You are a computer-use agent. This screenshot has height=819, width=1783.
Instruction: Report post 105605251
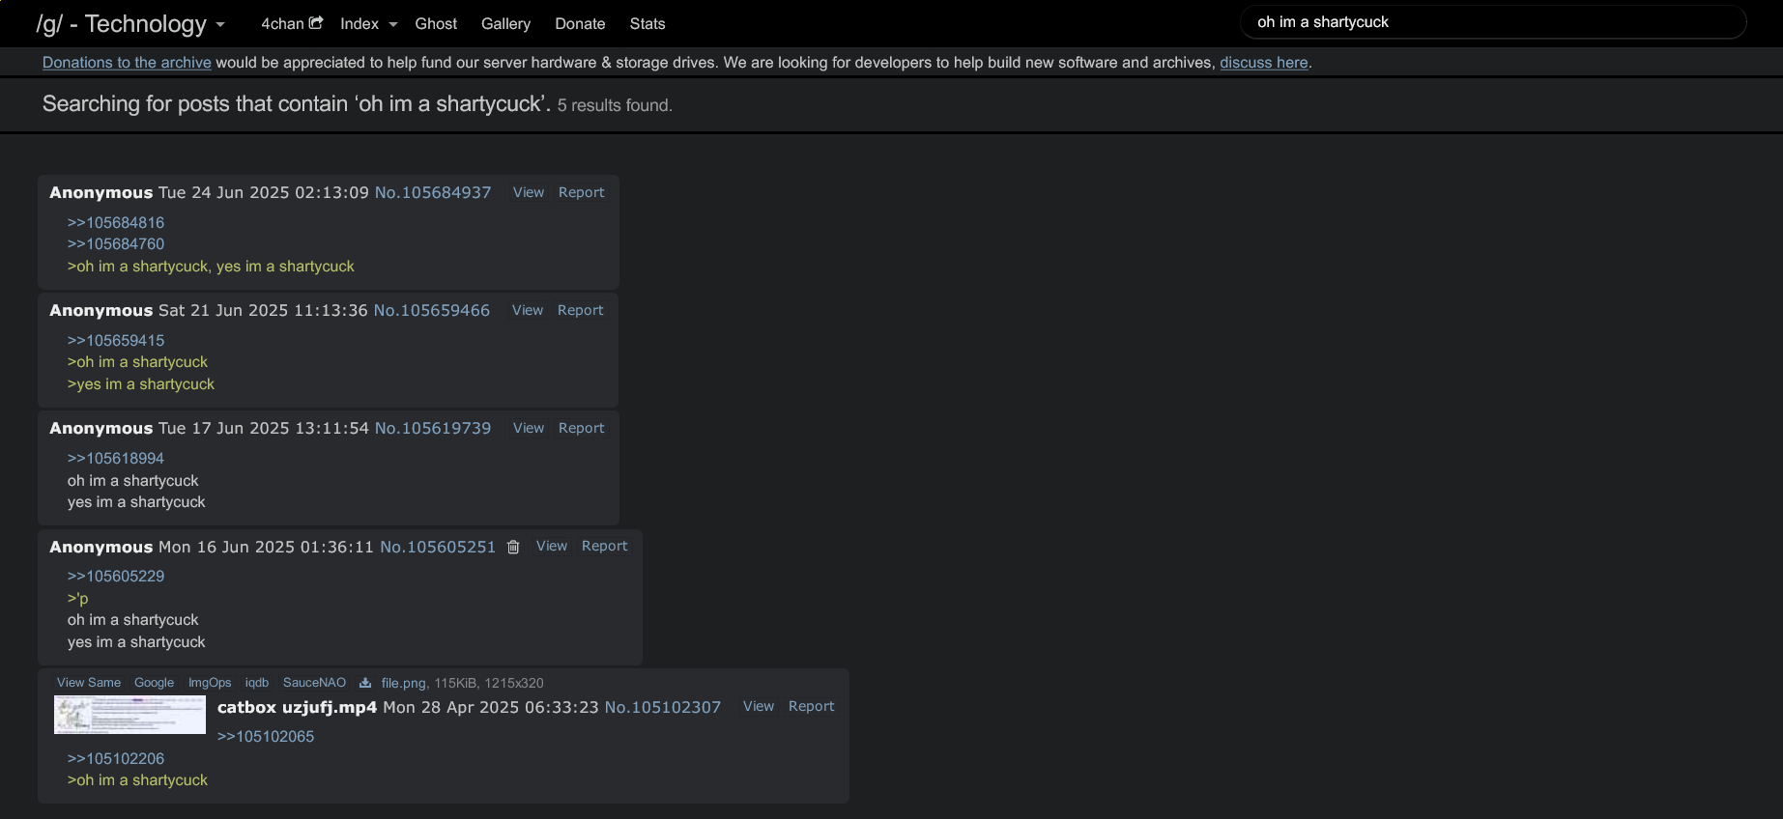tap(605, 546)
